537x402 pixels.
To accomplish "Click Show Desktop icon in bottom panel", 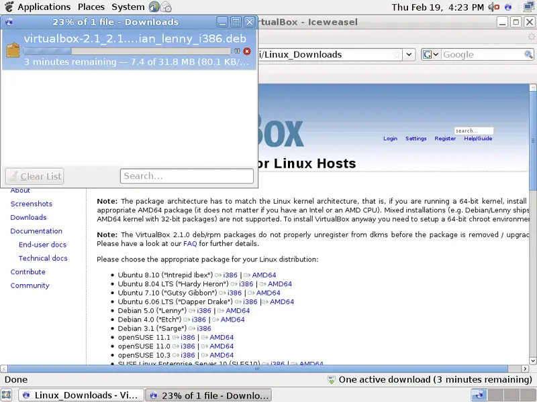I will pyautogui.click(x=7, y=395).
